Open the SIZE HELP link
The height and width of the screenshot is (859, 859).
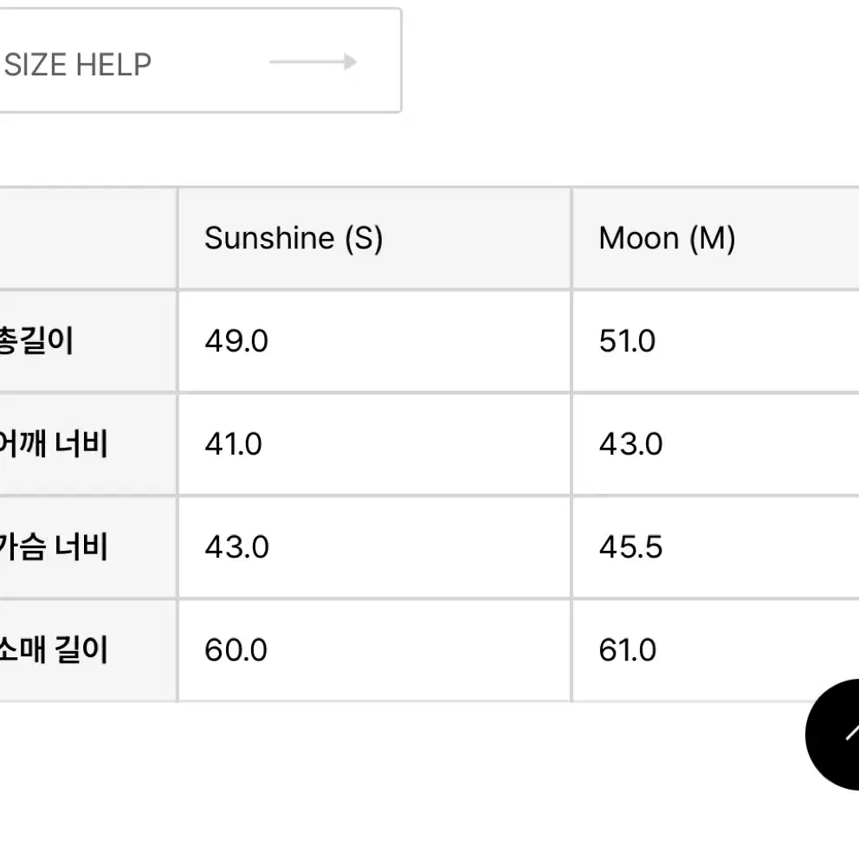click(x=200, y=61)
